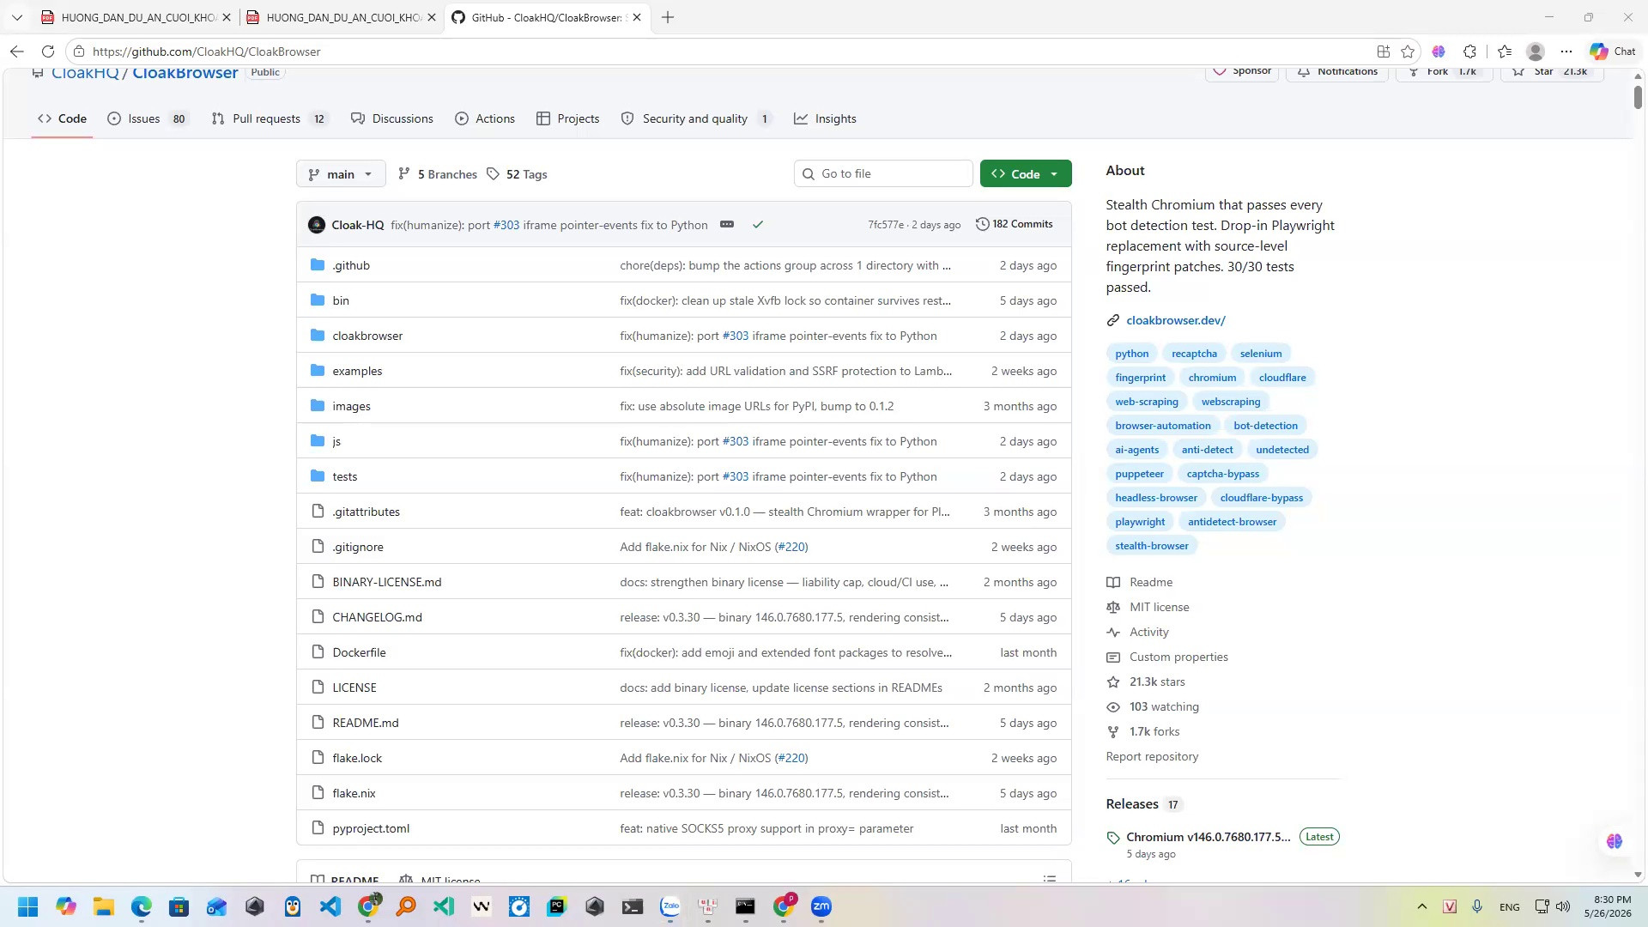Screen dimensions: 1648x927
Task: View the 52 Tags link
Action: 517,174
